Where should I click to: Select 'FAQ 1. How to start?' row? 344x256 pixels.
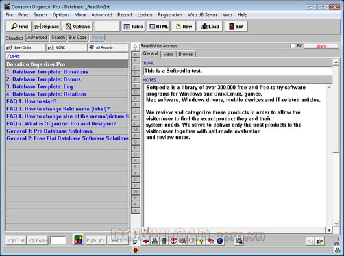pos(67,101)
